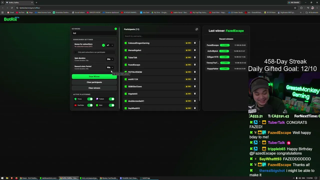
Task: Remove doublecrawdad41 using the trash icon
Action: (x=195, y=101)
